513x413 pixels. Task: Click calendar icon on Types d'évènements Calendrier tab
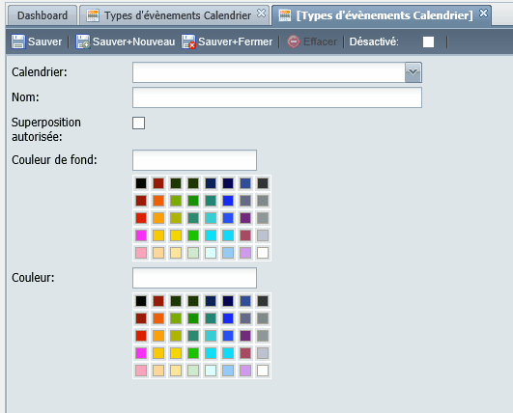tap(93, 15)
